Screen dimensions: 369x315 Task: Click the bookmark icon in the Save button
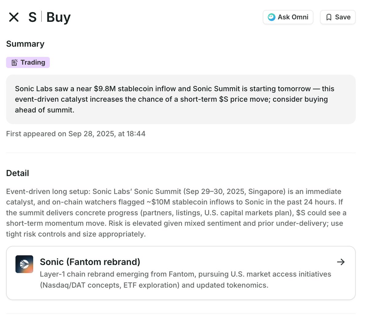tap(328, 17)
